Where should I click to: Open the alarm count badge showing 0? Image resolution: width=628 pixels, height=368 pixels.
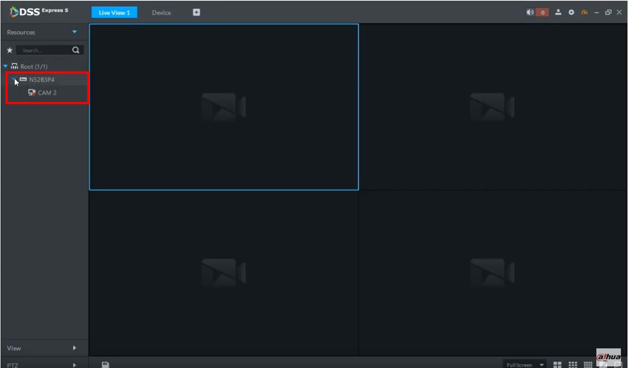click(543, 13)
